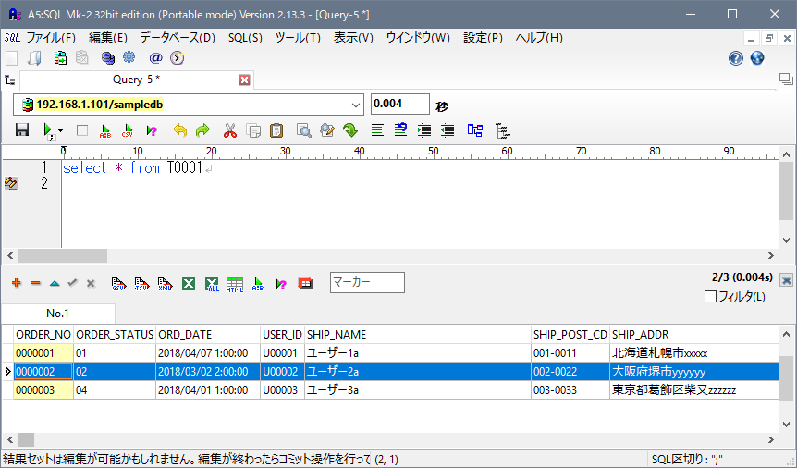Undo with the yellow back arrow icon
This screenshot has width=797, height=468.
pos(179,130)
